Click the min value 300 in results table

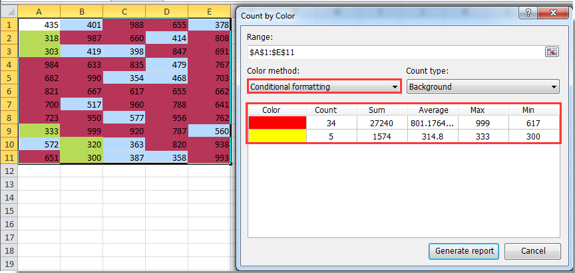point(534,137)
